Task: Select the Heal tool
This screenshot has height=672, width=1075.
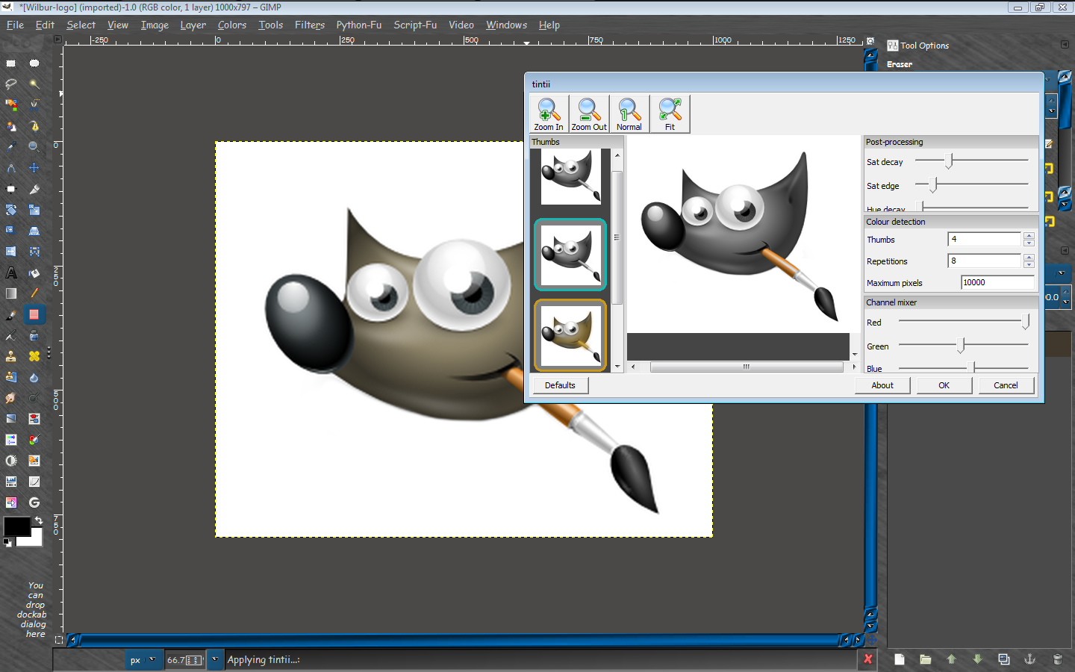Action: point(34,356)
